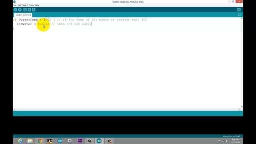Click the vertical scrollbar up arrow
This screenshot has height=144, width=256.
tap(242, 19)
